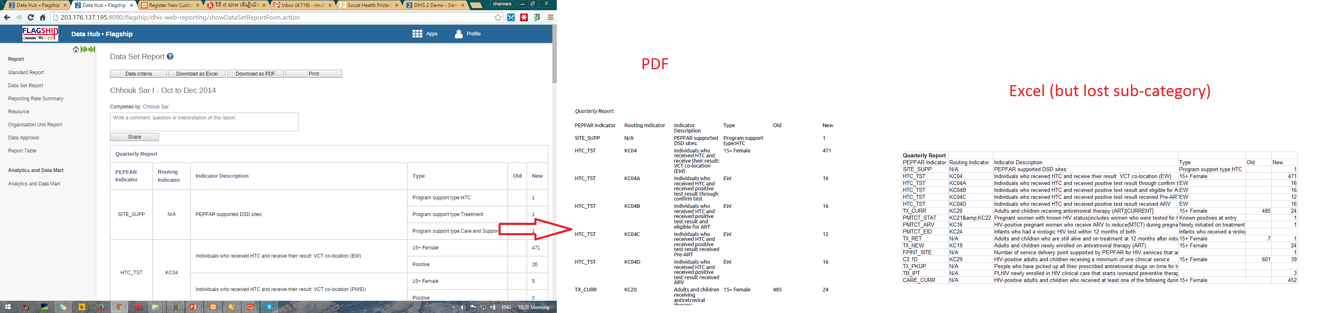Click the red asterisk extension icon
Screen dimensions: 1324x313
tap(524, 18)
